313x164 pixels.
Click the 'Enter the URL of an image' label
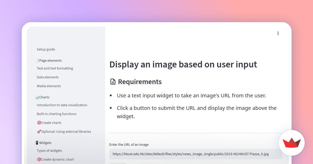coord(129,145)
